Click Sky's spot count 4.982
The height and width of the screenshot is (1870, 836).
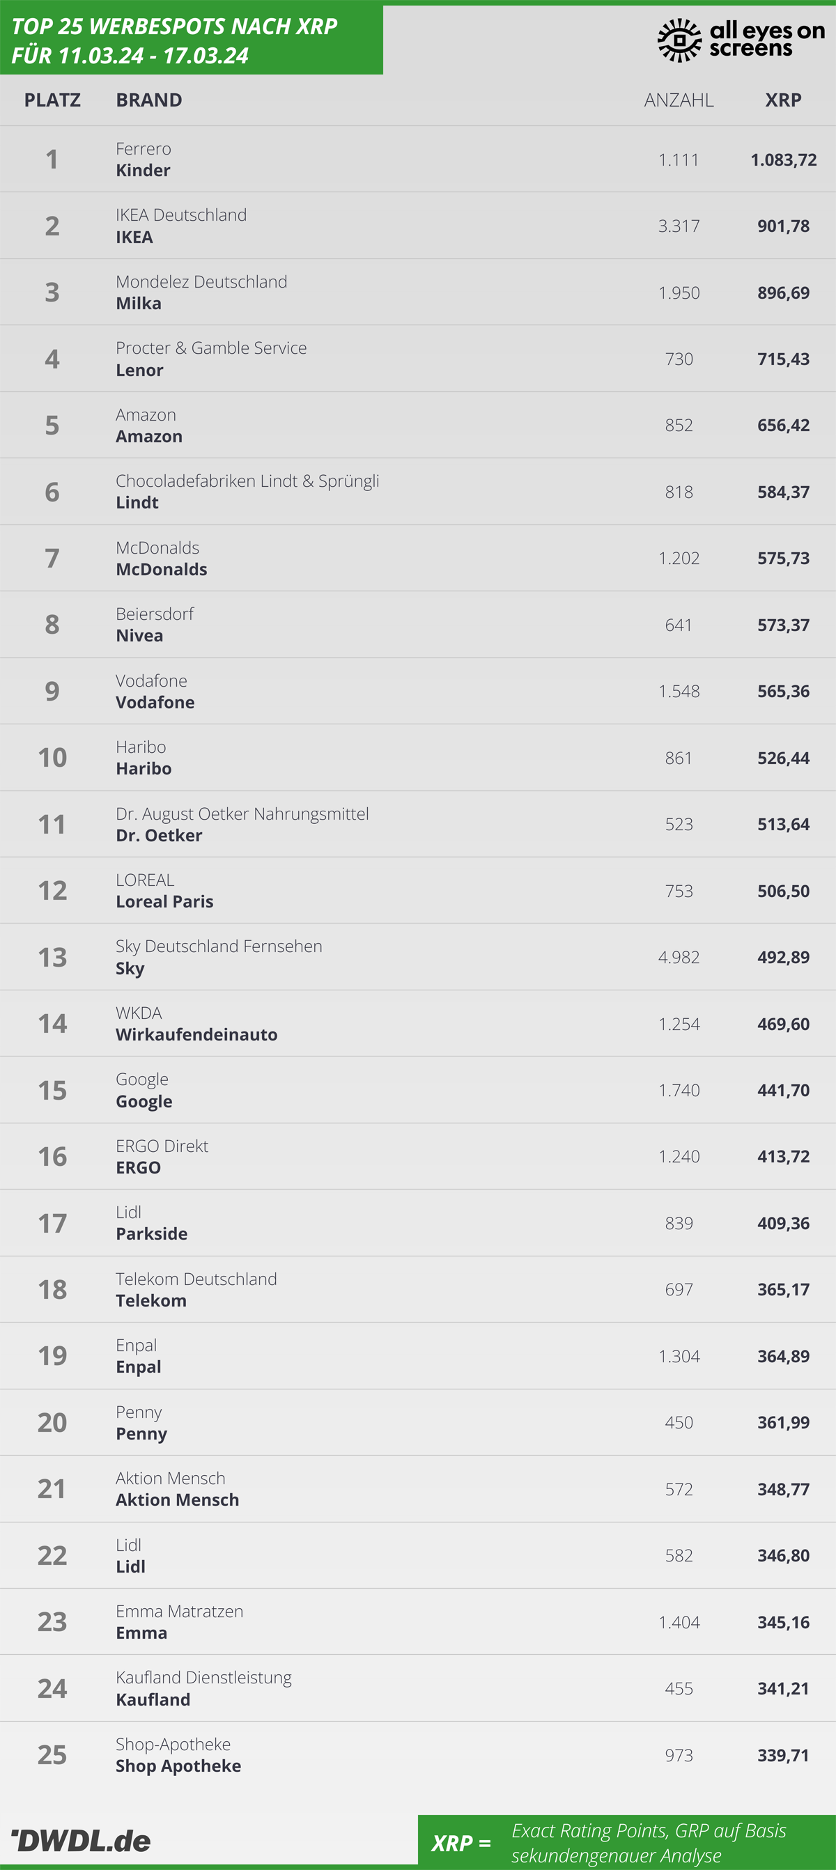[679, 958]
